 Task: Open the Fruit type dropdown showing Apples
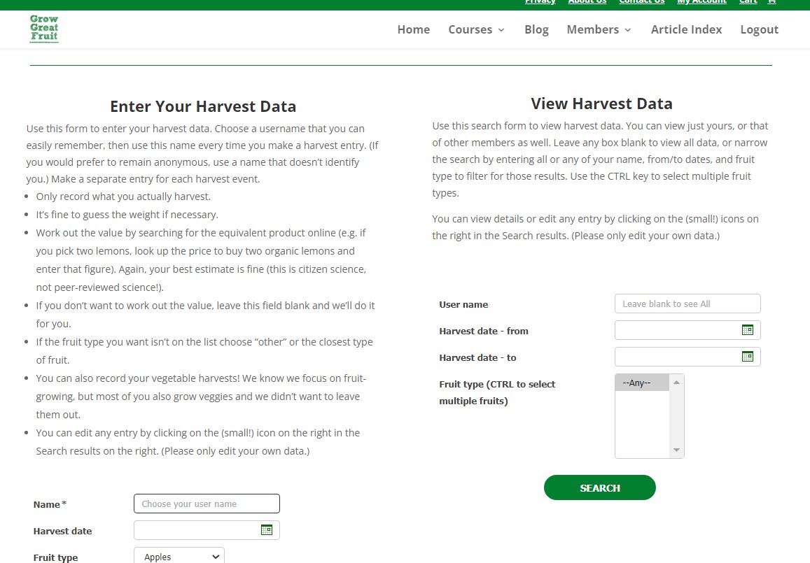179,556
